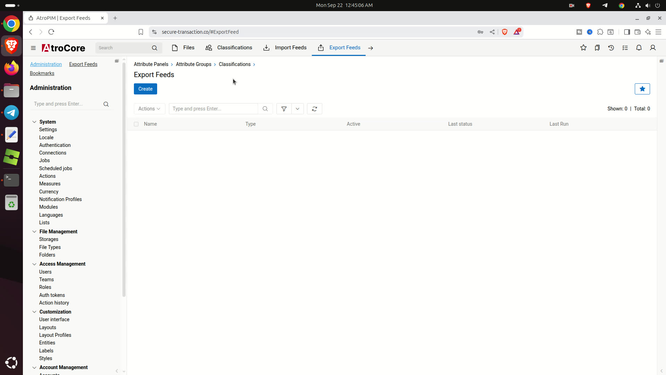Open the last viewed history icon
The height and width of the screenshot is (375, 666).
pos(611,48)
